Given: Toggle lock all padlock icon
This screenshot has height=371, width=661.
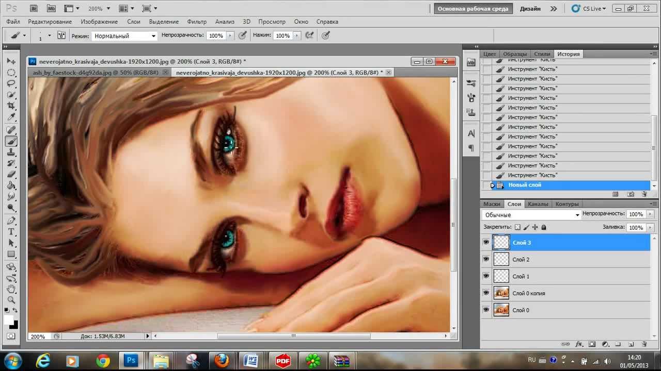Looking at the screenshot, I should pyautogui.click(x=544, y=227).
